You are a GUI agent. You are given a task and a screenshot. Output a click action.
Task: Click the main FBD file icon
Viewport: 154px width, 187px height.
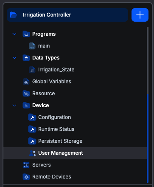click(x=32, y=46)
